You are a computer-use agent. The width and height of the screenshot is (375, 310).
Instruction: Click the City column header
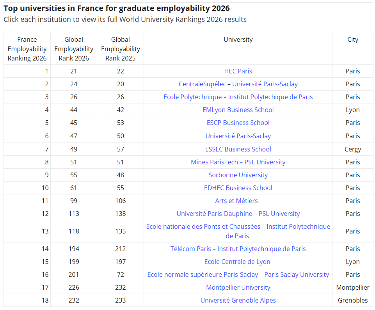pyautogui.click(x=353, y=39)
